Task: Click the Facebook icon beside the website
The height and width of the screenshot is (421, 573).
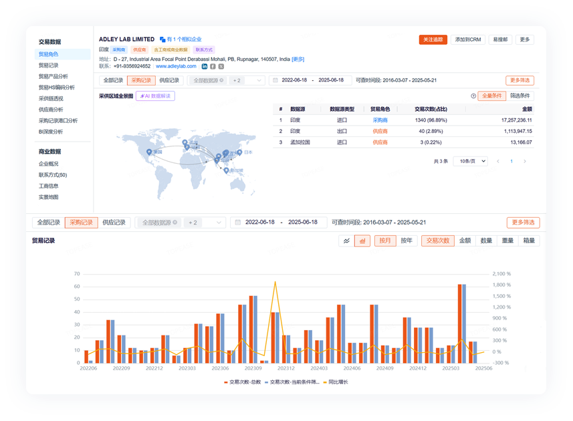Action: pos(213,66)
